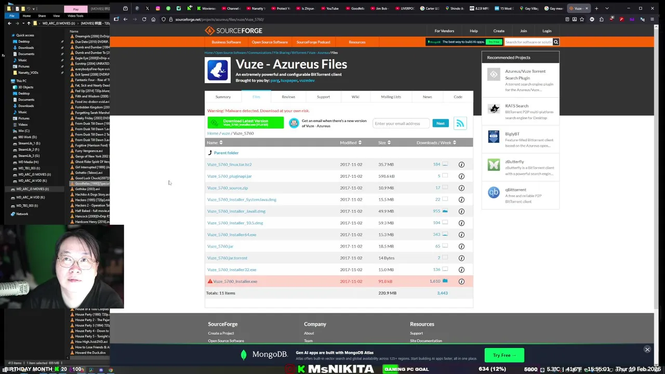Click info icon for Vuze_5760_Installer32.exe
The height and width of the screenshot is (374, 665).
pos(461,270)
